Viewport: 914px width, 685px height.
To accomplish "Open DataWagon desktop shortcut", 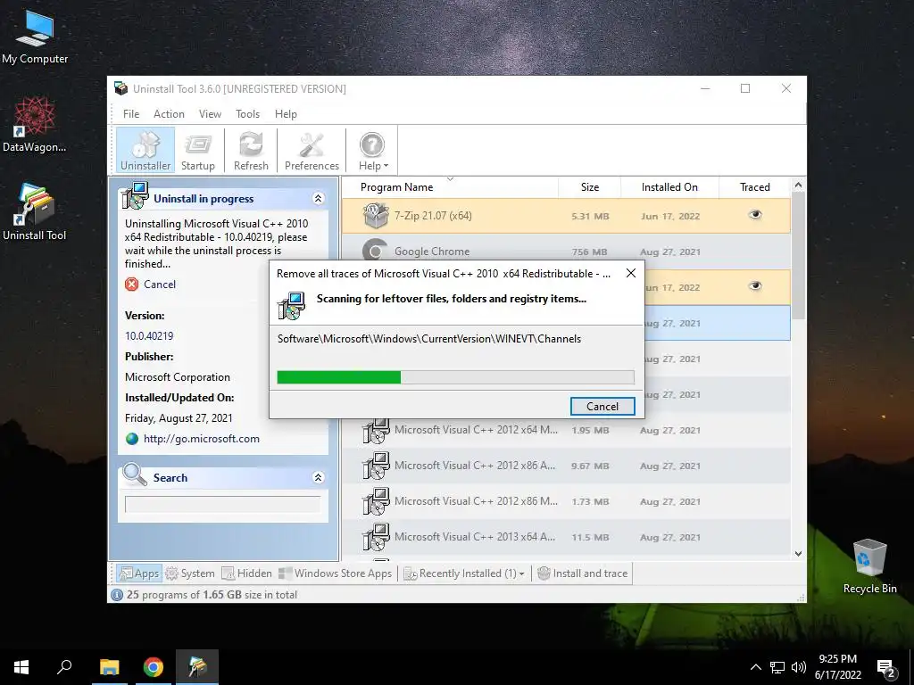I will click(x=35, y=125).
